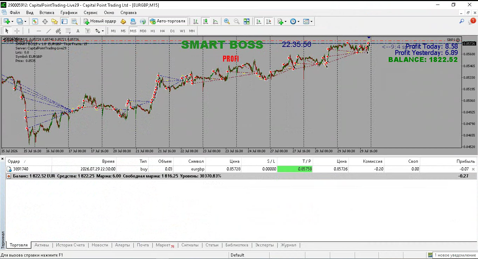Toggle the Terminal panel toolbar icon
The height and width of the screenshot is (259, 478).
coord(64,21)
